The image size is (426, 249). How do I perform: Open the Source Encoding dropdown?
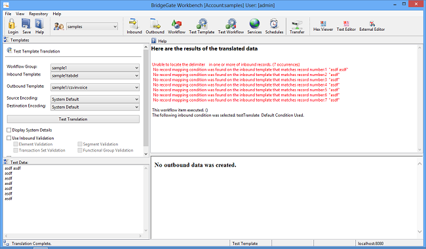(95, 99)
